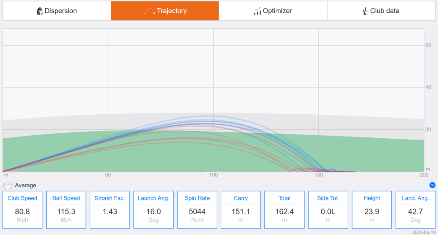Select the Carry distance tile
This screenshot has width=438, height=235.
click(241, 210)
